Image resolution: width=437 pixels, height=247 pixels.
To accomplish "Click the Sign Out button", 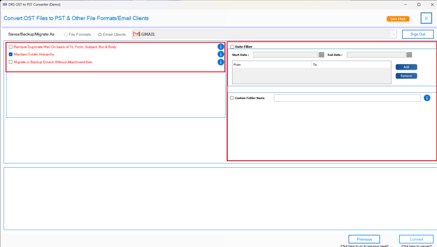I will pos(417,34).
